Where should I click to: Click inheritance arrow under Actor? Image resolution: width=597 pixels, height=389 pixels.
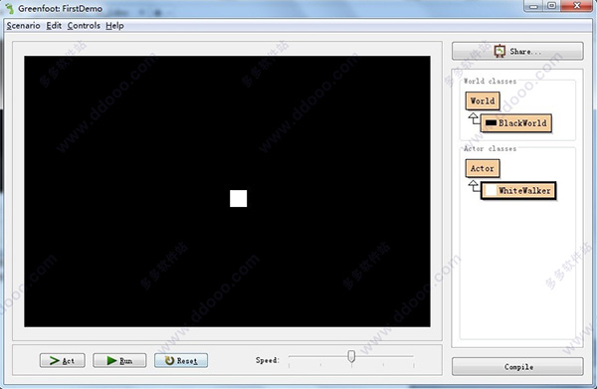tap(474, 186)
